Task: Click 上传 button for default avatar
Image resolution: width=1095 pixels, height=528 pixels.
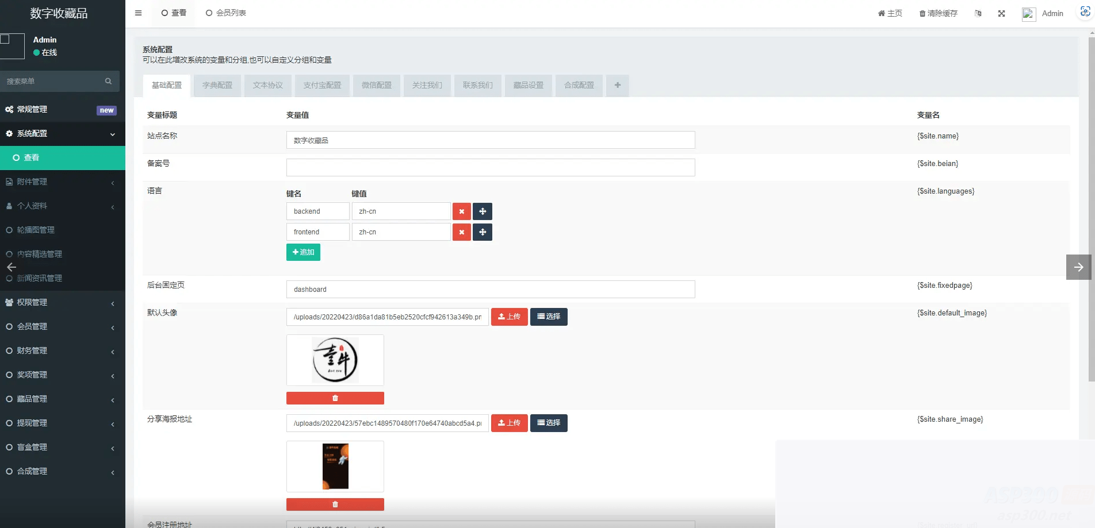Action: click(x=509, y=317)
